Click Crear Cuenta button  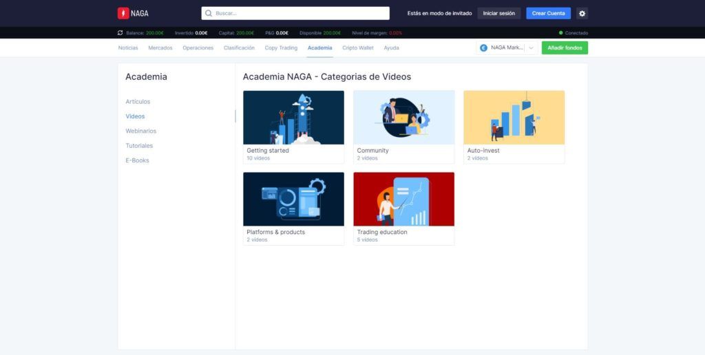pos(549,14)
